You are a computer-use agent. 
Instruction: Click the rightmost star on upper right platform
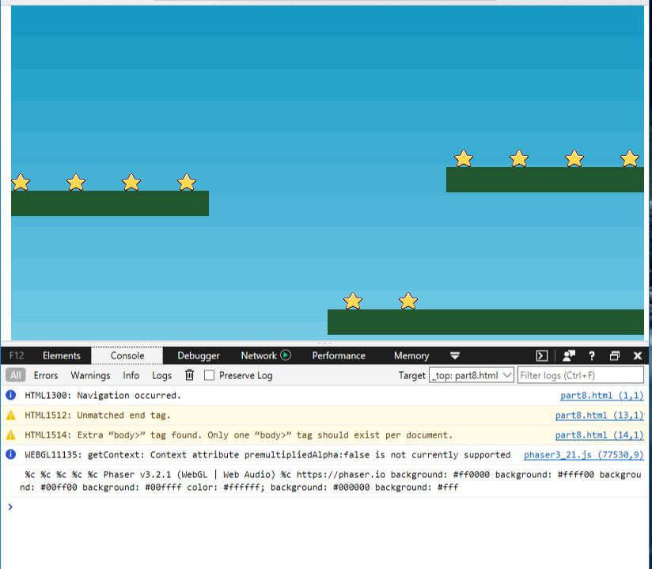(630, 158)
